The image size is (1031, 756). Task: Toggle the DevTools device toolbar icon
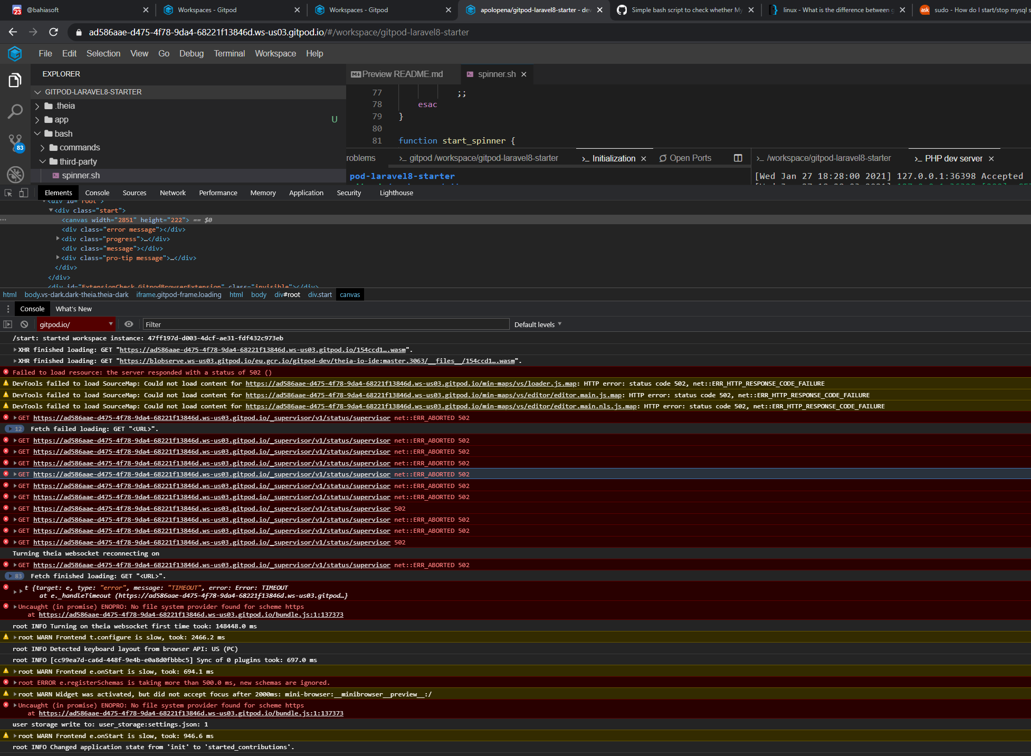coord(23,193)
